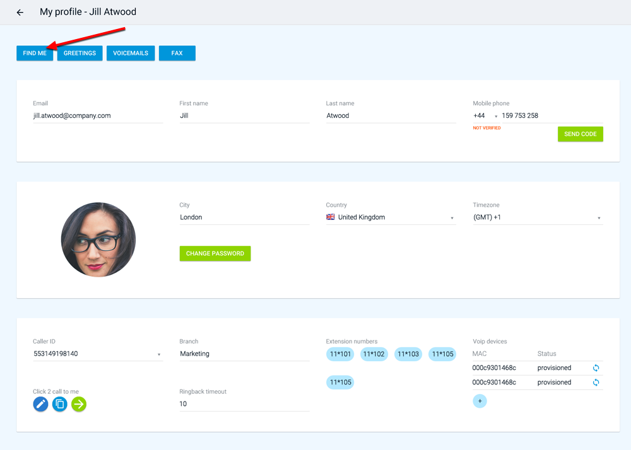
Task: Select extension chip 11*103
Action: (x=408, y=354)
